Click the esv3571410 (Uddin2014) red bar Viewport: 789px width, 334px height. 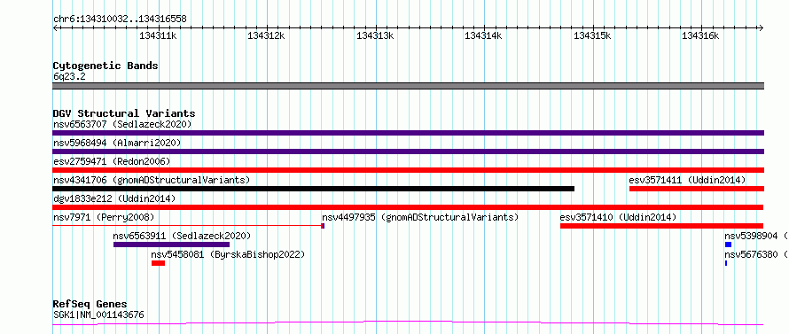661,226
